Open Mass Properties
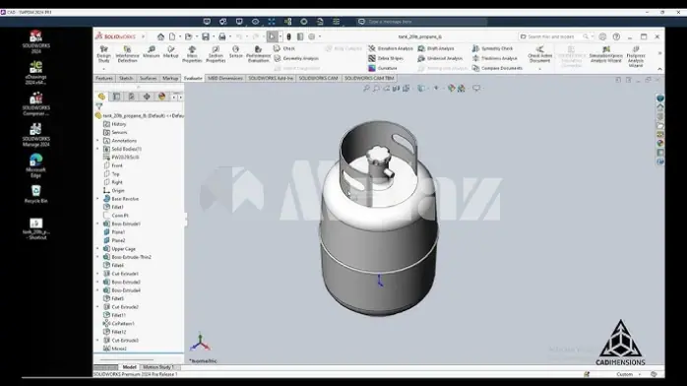Image resolution: width=687 pixels, height=386 pixels. click(x=192, y=54)
